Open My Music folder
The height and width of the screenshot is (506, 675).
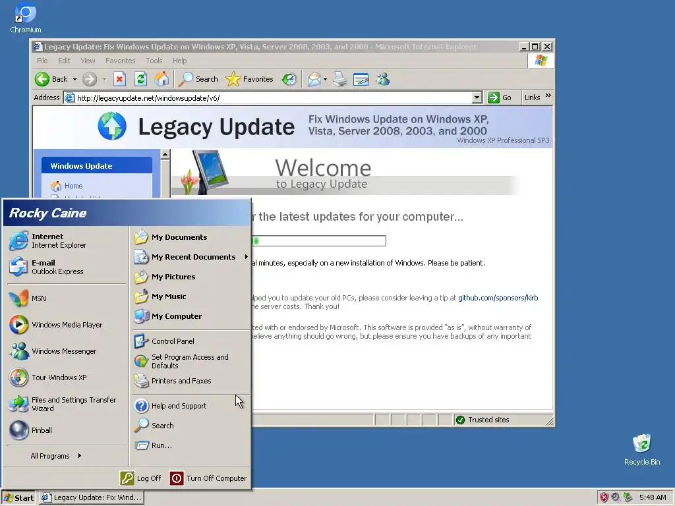pos(191,296)
